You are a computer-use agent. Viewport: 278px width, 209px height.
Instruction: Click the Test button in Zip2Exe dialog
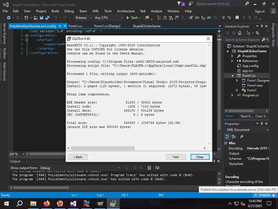click(x=176, y=157)
